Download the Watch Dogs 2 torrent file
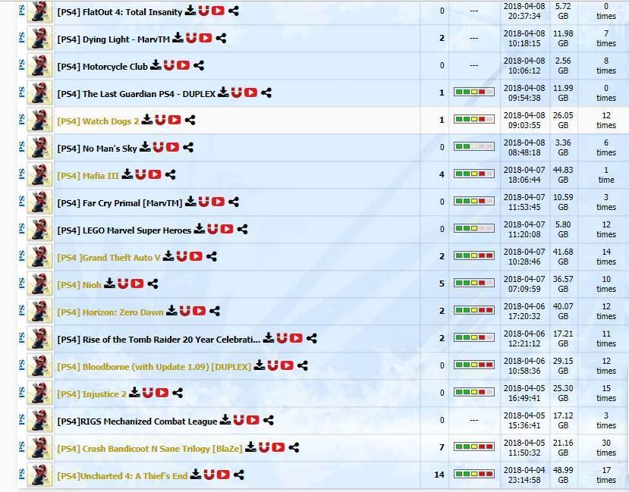The height and width of the screenshot is (492, 629). [147, 120]
